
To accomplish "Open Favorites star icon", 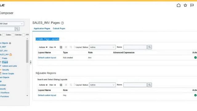I will [185, 5].
